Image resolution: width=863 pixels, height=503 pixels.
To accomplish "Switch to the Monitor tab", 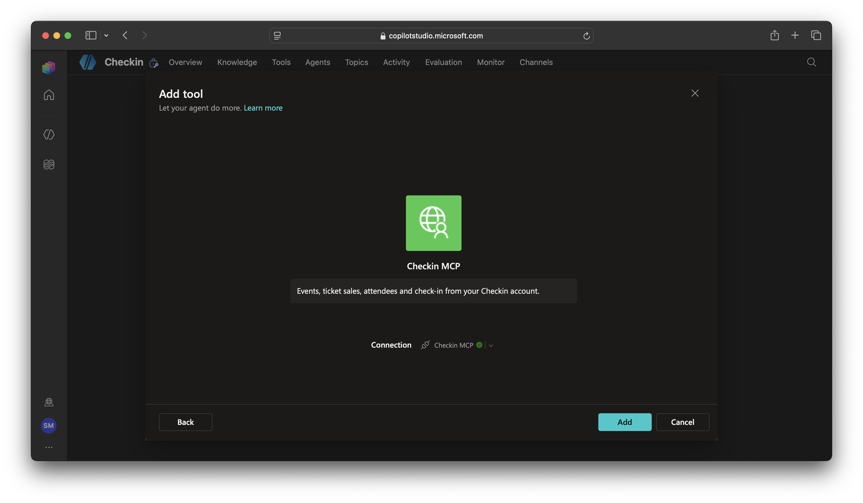I will coord(491,62).
